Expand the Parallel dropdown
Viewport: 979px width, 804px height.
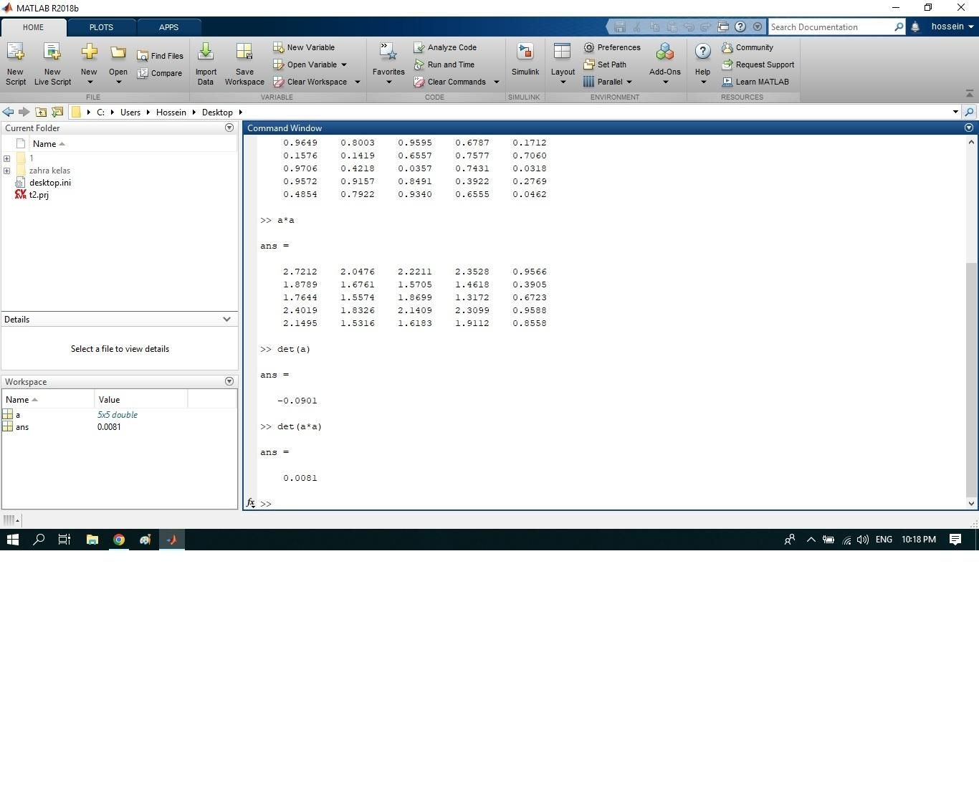click(629, 82)
